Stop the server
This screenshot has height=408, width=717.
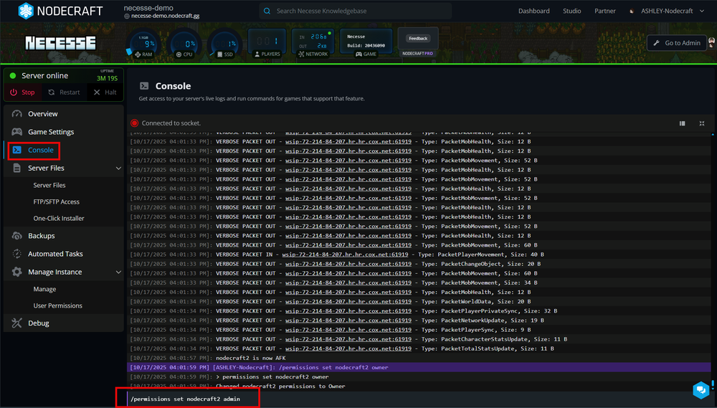pos(22,92)
